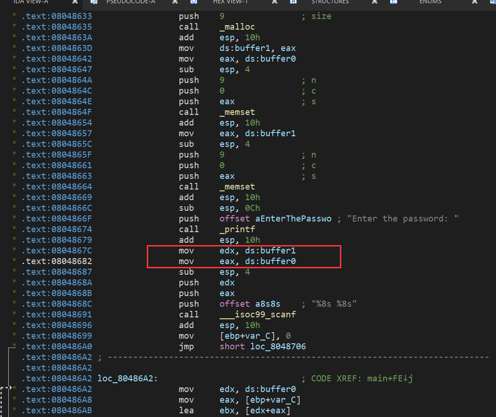Select the ___isoc99_scanf call target
This screenshot has width=496, height=417.
[257, 315]
